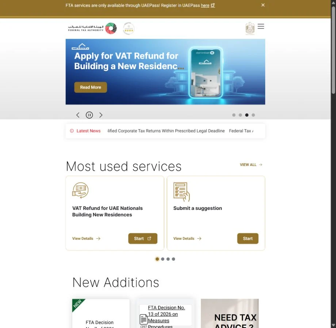The width and height of the screenshot is (336, 328).
Task: View Details for Submit a suggestion
Action: [x=184, y=238]
